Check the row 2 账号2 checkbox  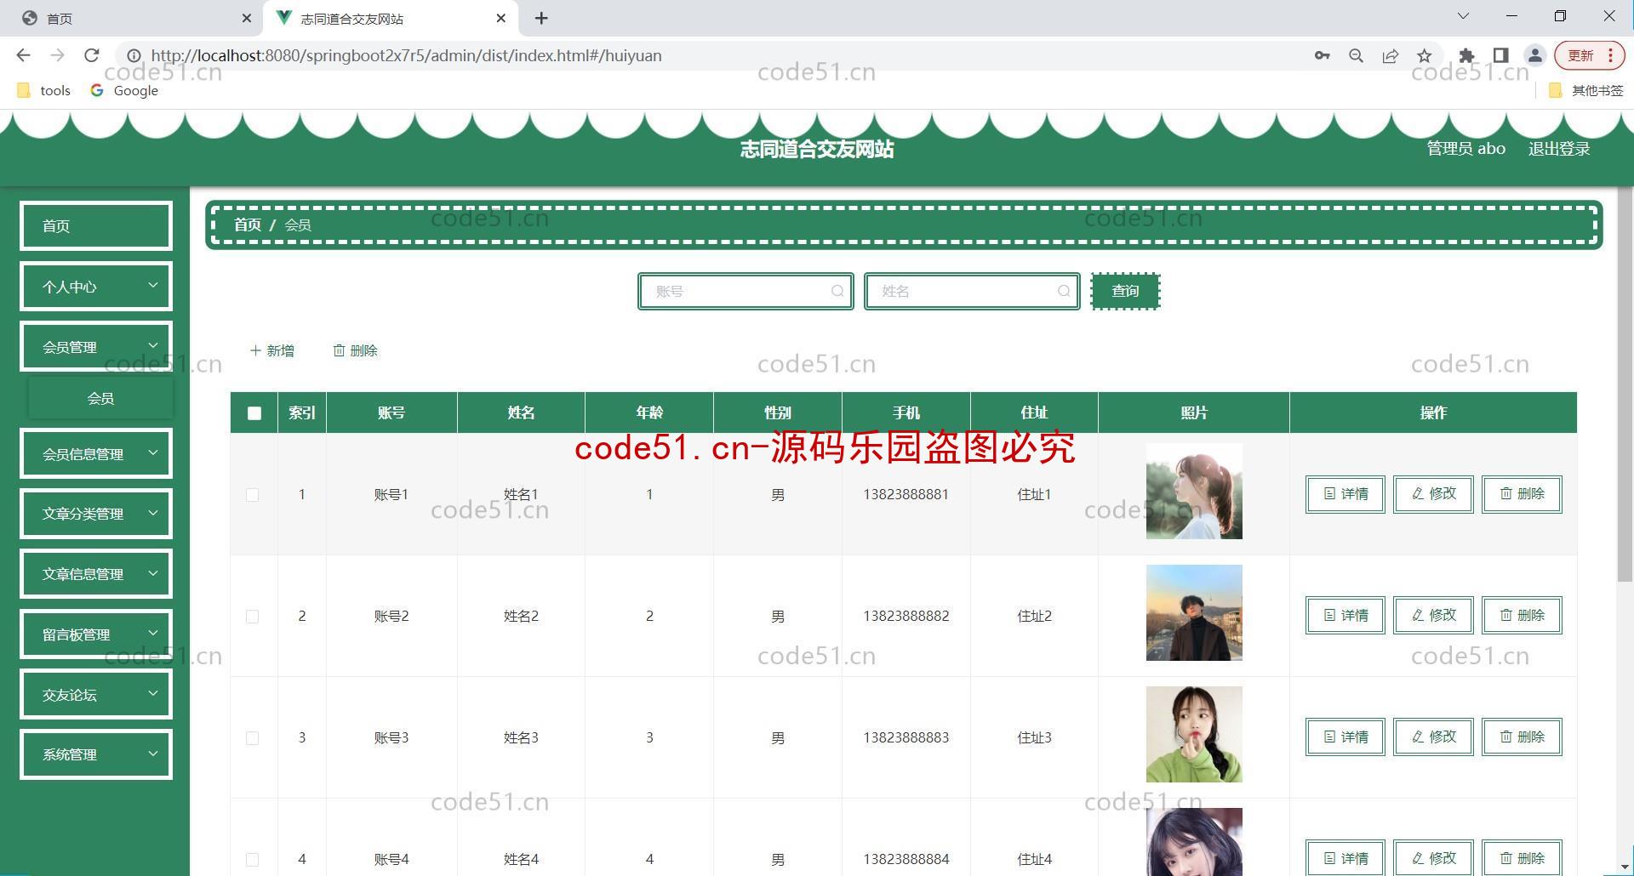click(252, 617)
